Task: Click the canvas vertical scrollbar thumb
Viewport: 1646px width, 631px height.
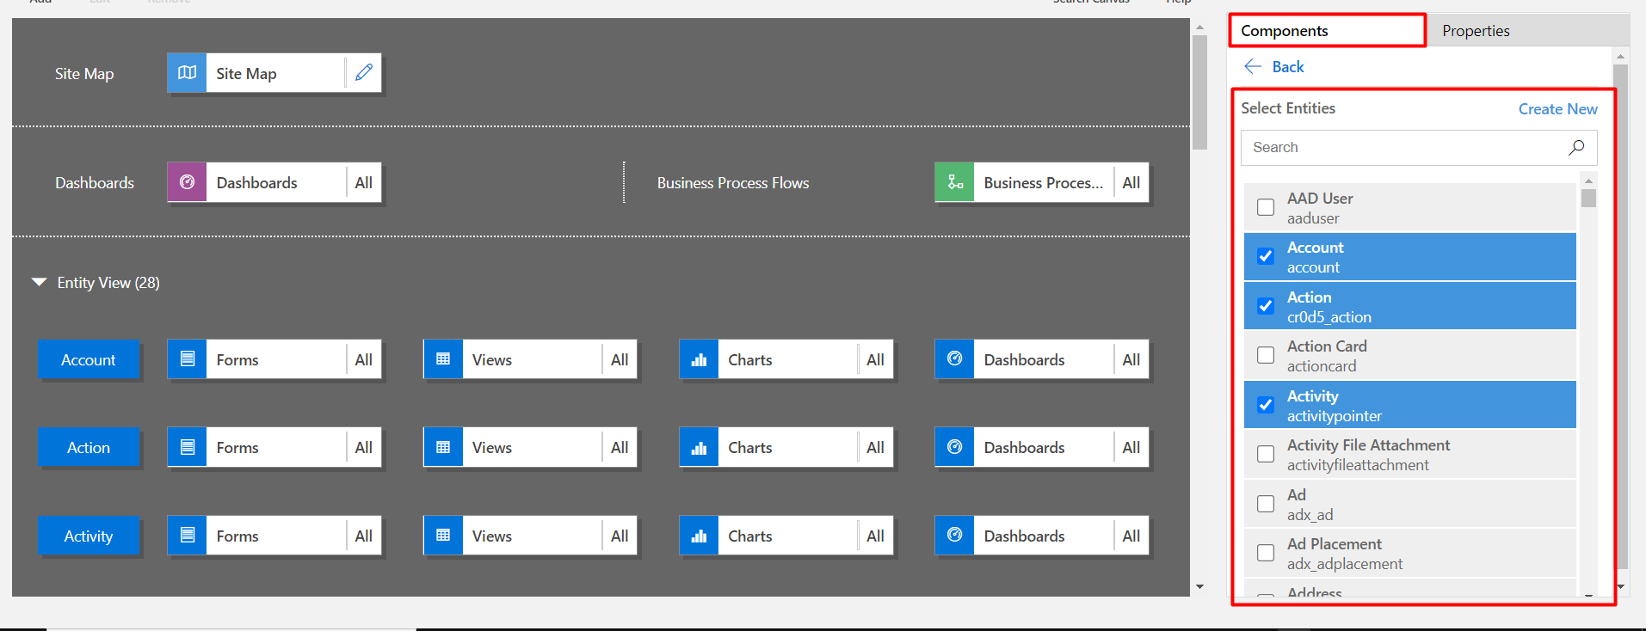Action: pos(1199,92)
